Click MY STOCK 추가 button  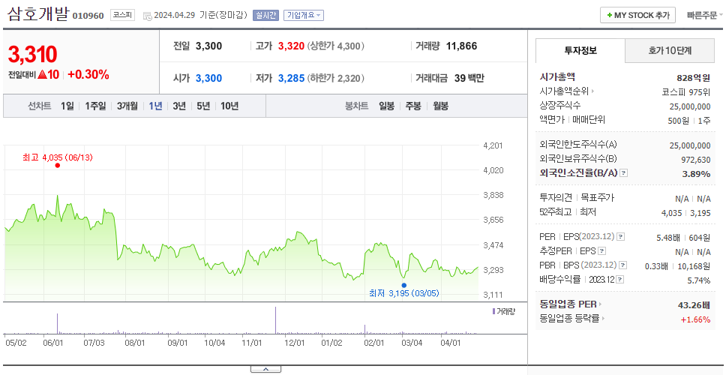[x=638, y=15]
